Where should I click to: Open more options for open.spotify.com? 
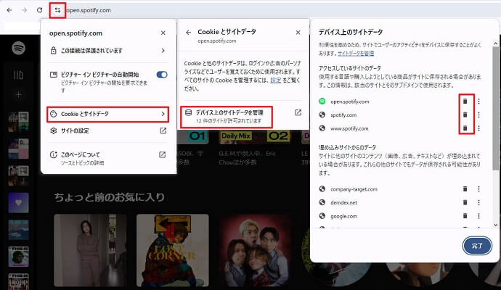[x=478, y=101]
